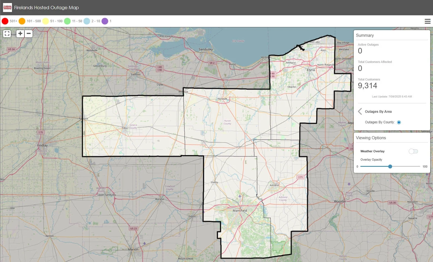Collapse Outages By Area with the back chevron
Viewport: 433px width, 262px height.
click(x=360, y=111)
